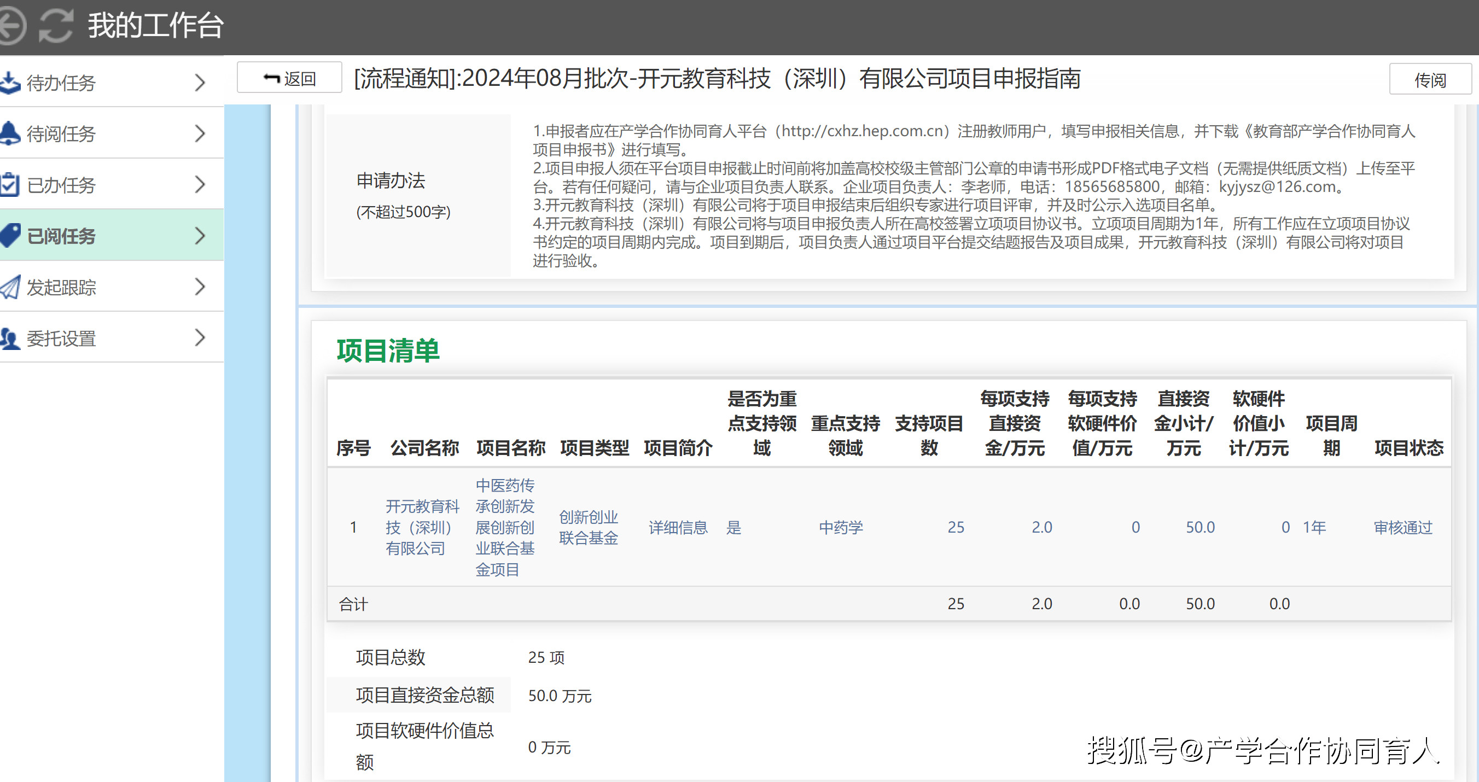Click the 合计 row label
Image resolution: width=1479 pixels, height=782 pixels.
coord(353,603)
